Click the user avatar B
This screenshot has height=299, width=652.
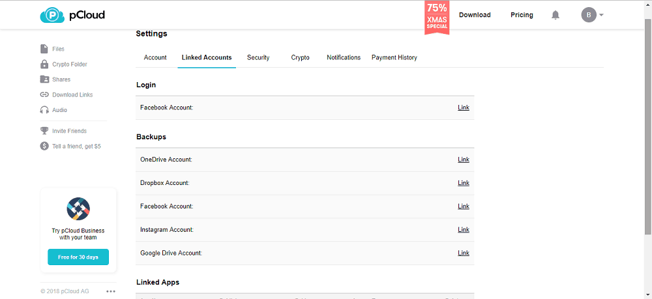588,16
